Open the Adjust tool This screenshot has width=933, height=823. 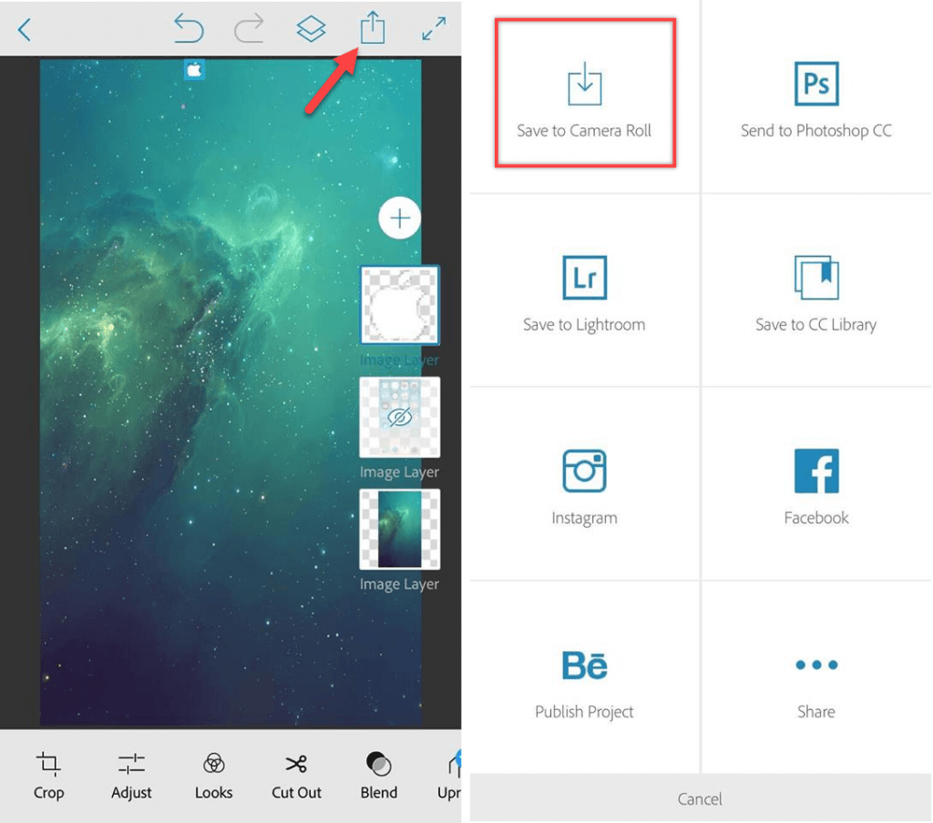(x=131, y=775)
